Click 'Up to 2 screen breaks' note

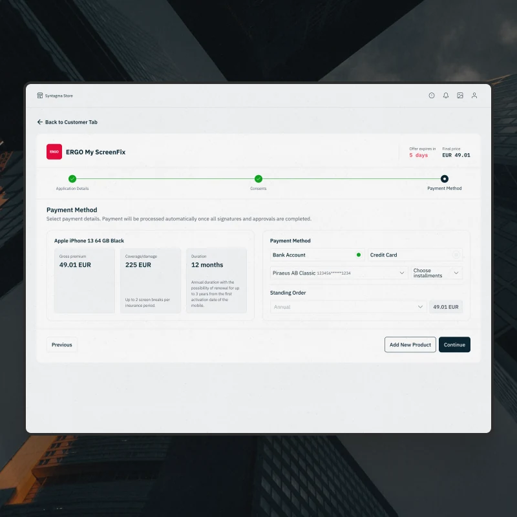click(x=147, y=302)
